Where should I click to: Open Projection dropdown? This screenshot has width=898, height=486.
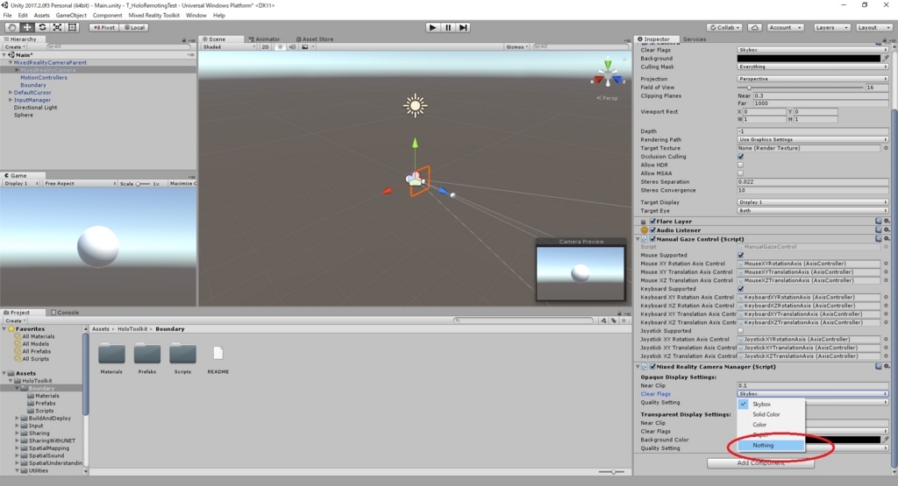click(x=813, y=79)
